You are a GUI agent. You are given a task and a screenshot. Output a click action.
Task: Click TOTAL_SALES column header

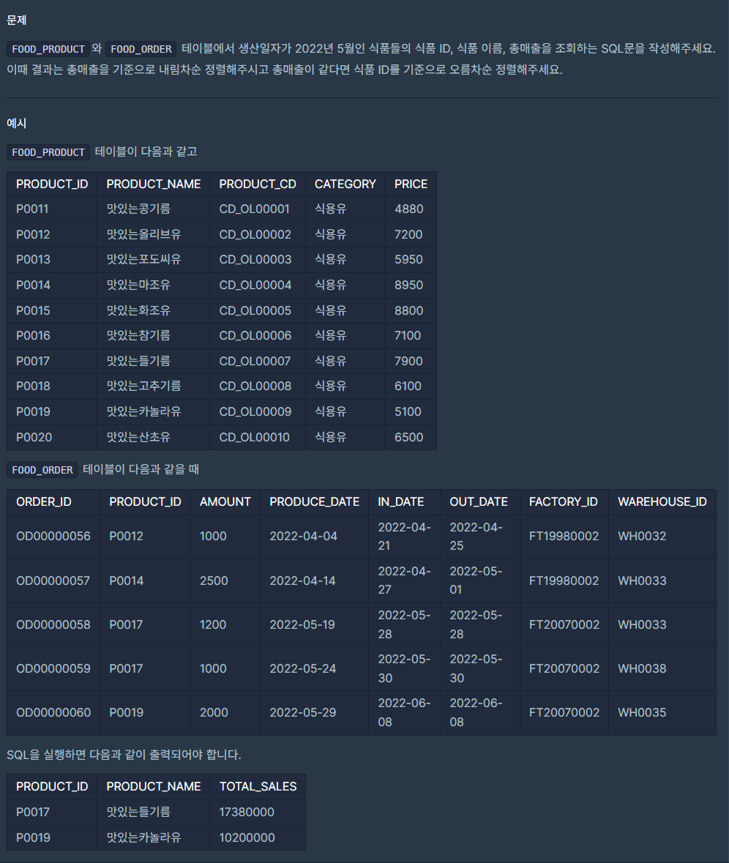tap(258, 786)
